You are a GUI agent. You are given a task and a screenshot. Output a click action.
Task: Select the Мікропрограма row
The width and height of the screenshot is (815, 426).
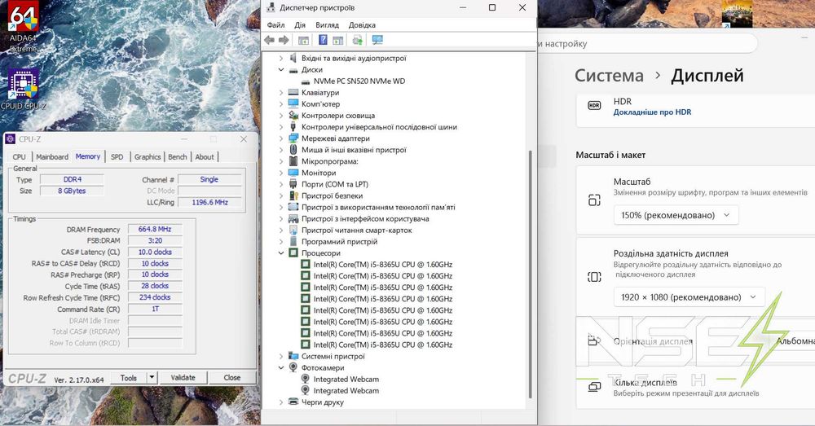click(x=329, y=161)
